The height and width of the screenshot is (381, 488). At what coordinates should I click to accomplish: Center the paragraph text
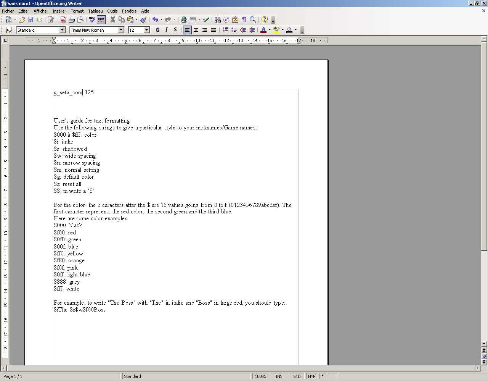point(196,30)
